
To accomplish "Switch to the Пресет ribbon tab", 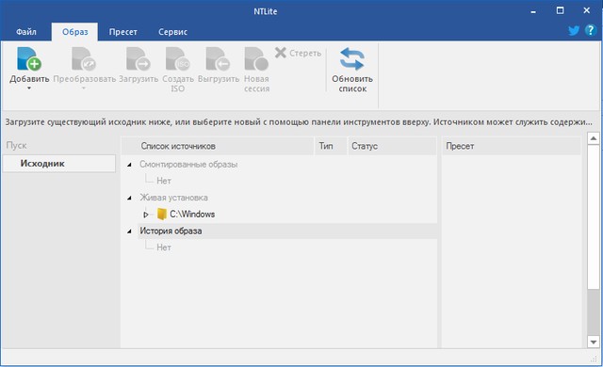I will pyautogui.click(x=123, y=32).
